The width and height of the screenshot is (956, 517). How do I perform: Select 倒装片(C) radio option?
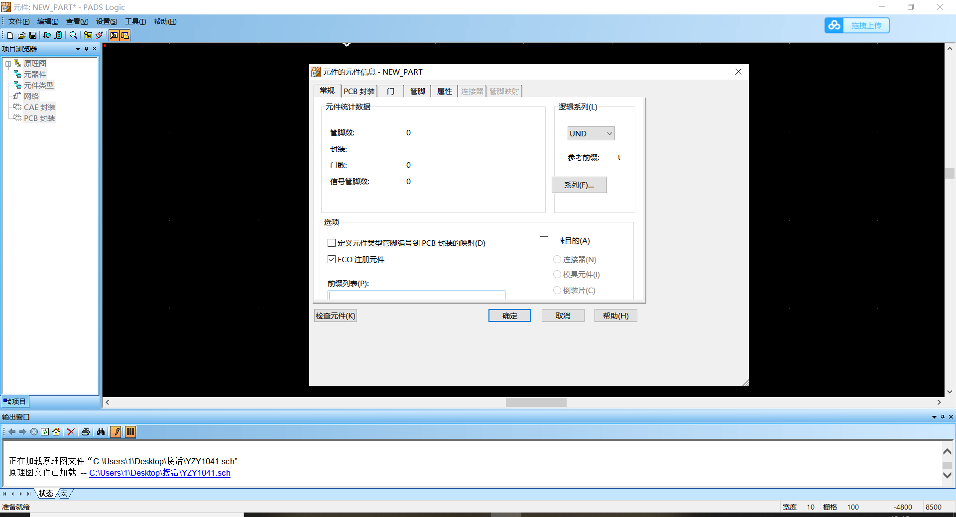(557, 290)
